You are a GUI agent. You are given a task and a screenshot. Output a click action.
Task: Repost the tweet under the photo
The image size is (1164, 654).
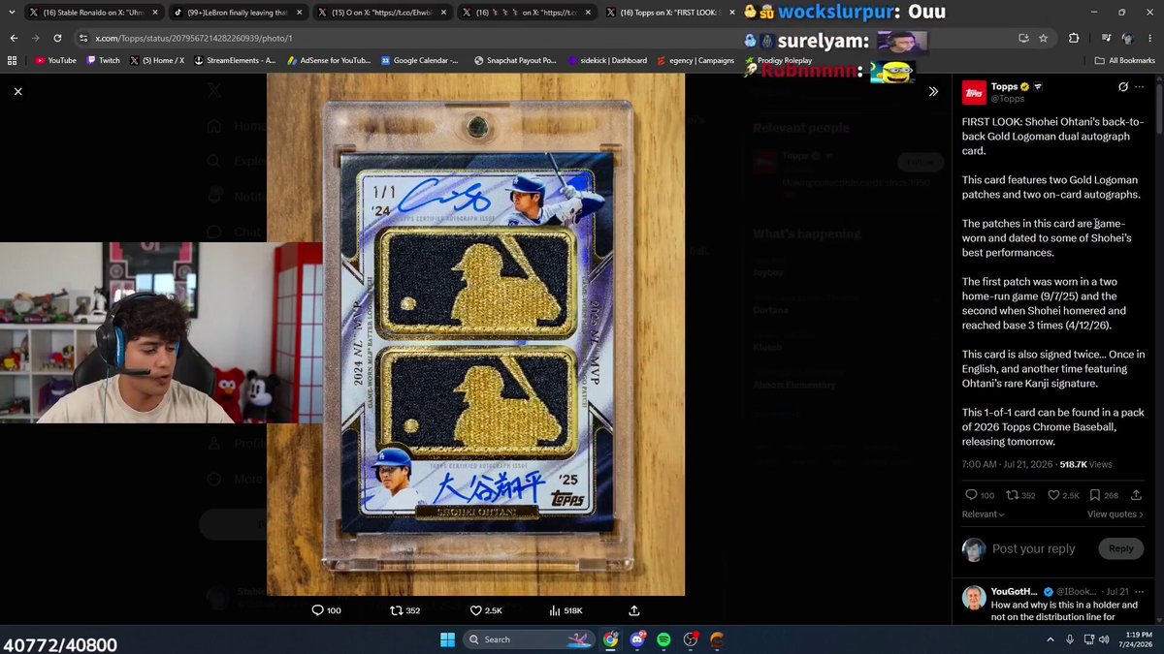pos(404,610)
